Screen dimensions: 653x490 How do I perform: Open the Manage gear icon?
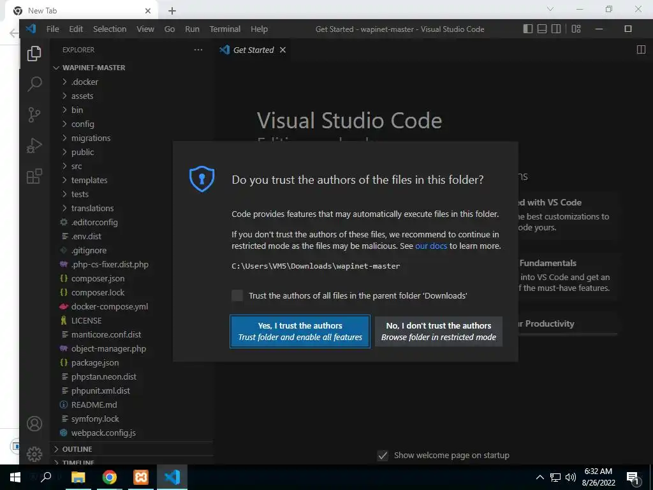34,454
